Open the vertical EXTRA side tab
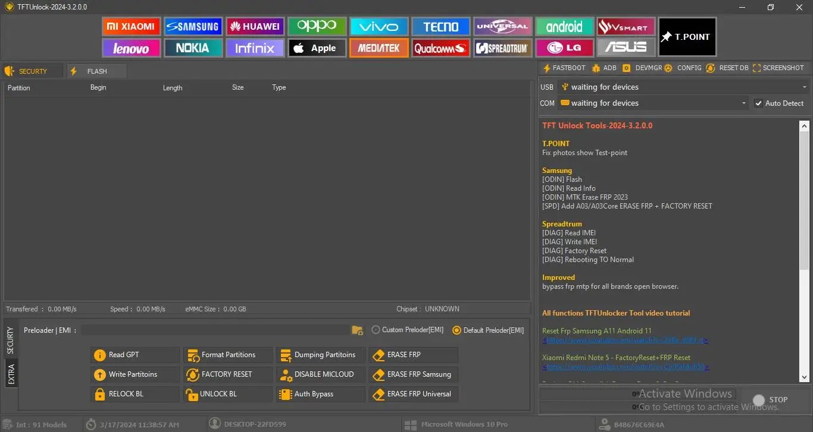The image size is (813, 432). tap(11, 374)
